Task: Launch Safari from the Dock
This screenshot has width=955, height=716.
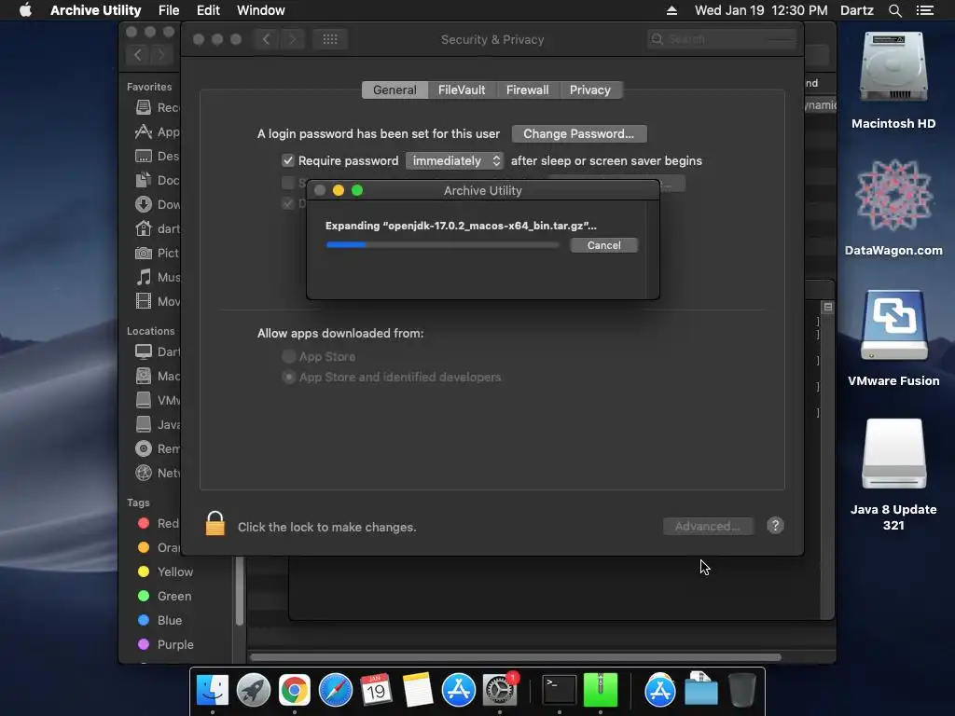Action: coord(335,690)
